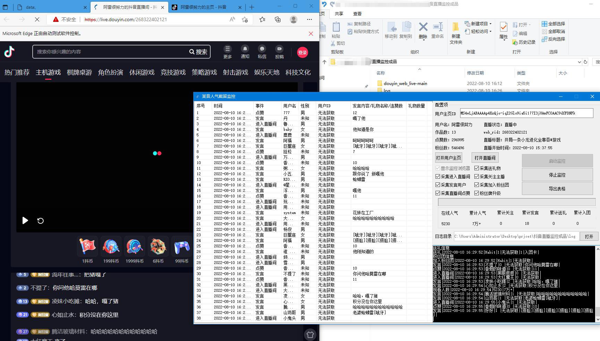The image size is (600, 341).
Task: Open log directory with 打开 button
Action: click(589, 236)
